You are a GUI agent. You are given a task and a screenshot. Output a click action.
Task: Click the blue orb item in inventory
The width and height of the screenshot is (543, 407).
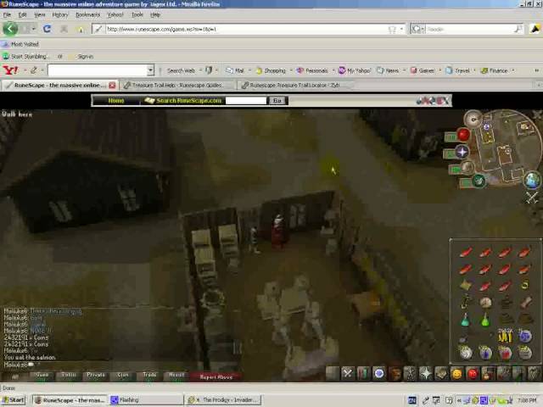pyautogui.click(x=524, y=336)
